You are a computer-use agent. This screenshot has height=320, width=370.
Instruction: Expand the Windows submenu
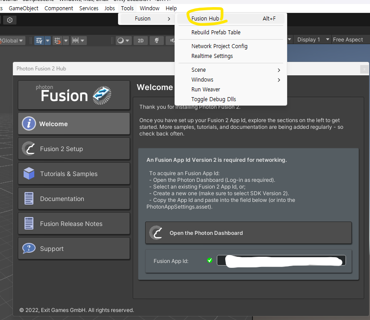tap(231, 80)
